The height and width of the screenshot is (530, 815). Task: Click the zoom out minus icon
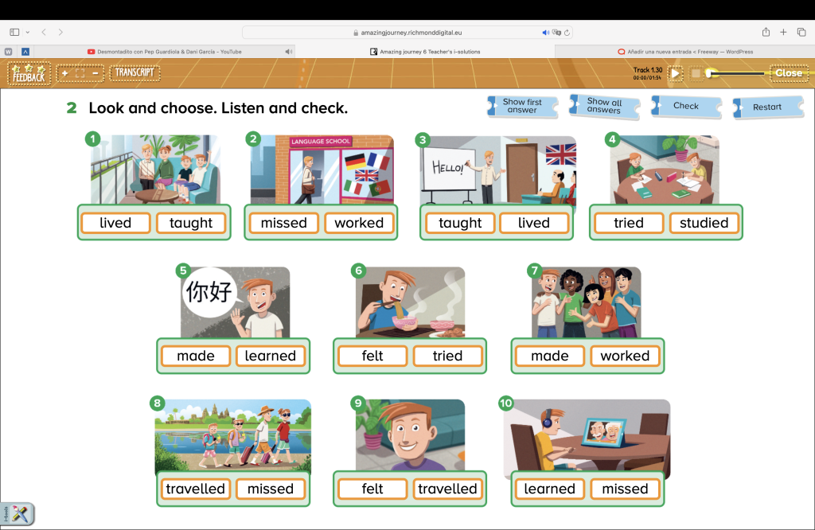(x=96, y=73)
